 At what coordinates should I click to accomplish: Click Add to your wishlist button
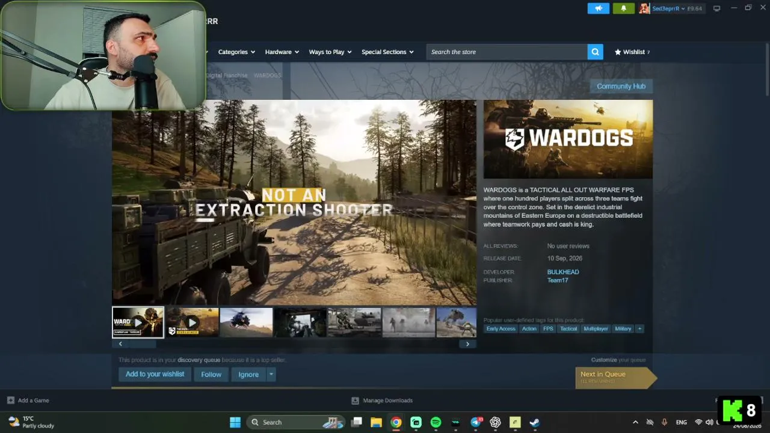[x=155, y=374]
